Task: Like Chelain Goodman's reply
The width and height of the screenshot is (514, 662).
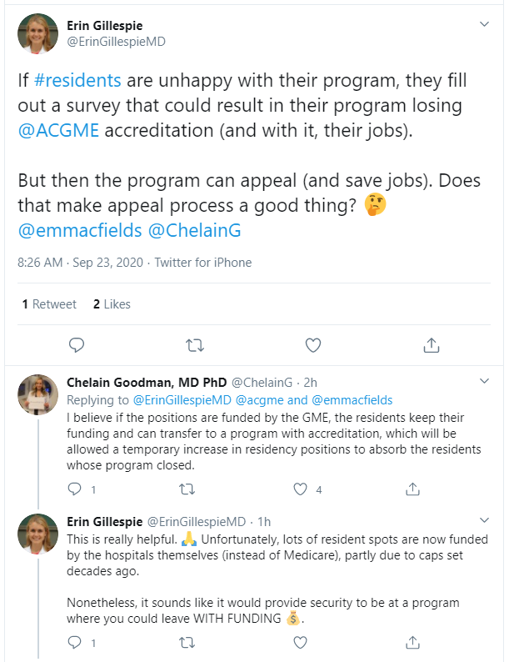Action: point(301,489)
